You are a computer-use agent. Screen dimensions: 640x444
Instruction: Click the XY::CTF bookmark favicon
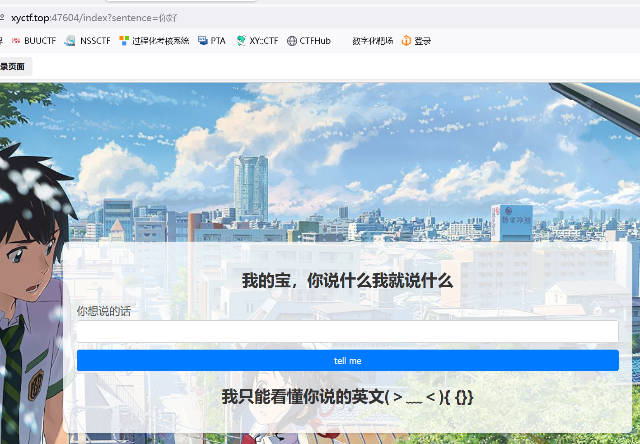coord(241,41)
